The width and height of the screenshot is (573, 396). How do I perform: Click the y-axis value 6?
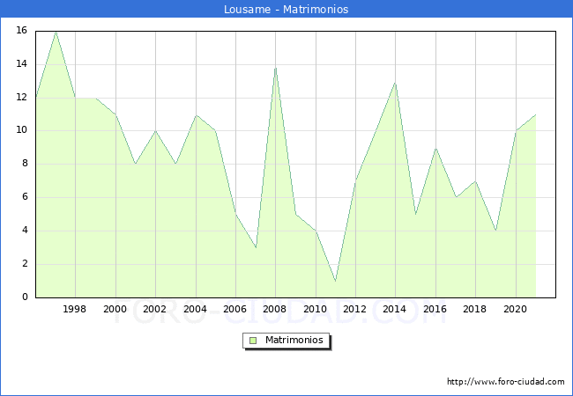[x=25, y=197]
